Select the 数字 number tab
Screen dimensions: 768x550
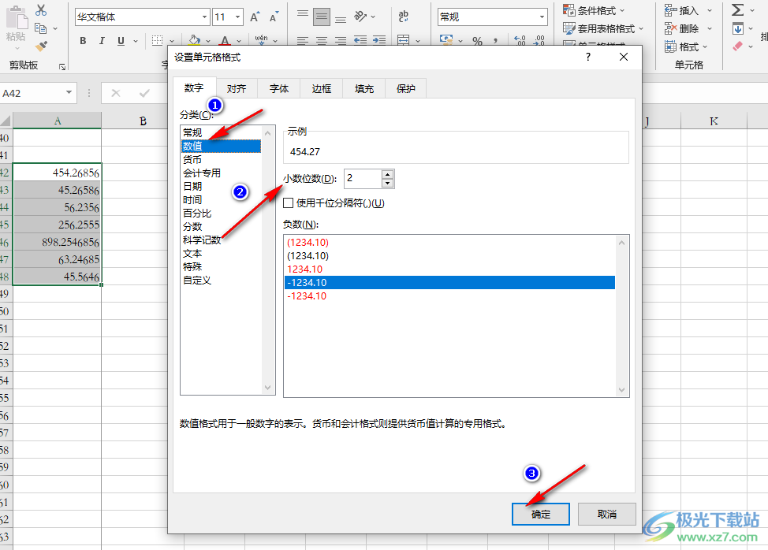pos(194,88)
